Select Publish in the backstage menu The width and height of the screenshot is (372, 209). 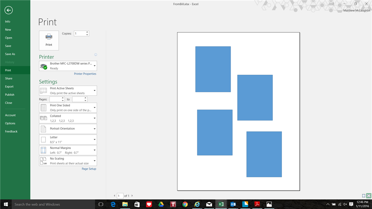click(15, 95)
